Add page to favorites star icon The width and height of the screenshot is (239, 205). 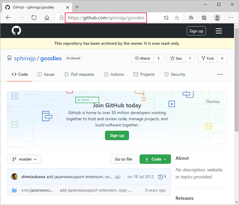(177, 18)
